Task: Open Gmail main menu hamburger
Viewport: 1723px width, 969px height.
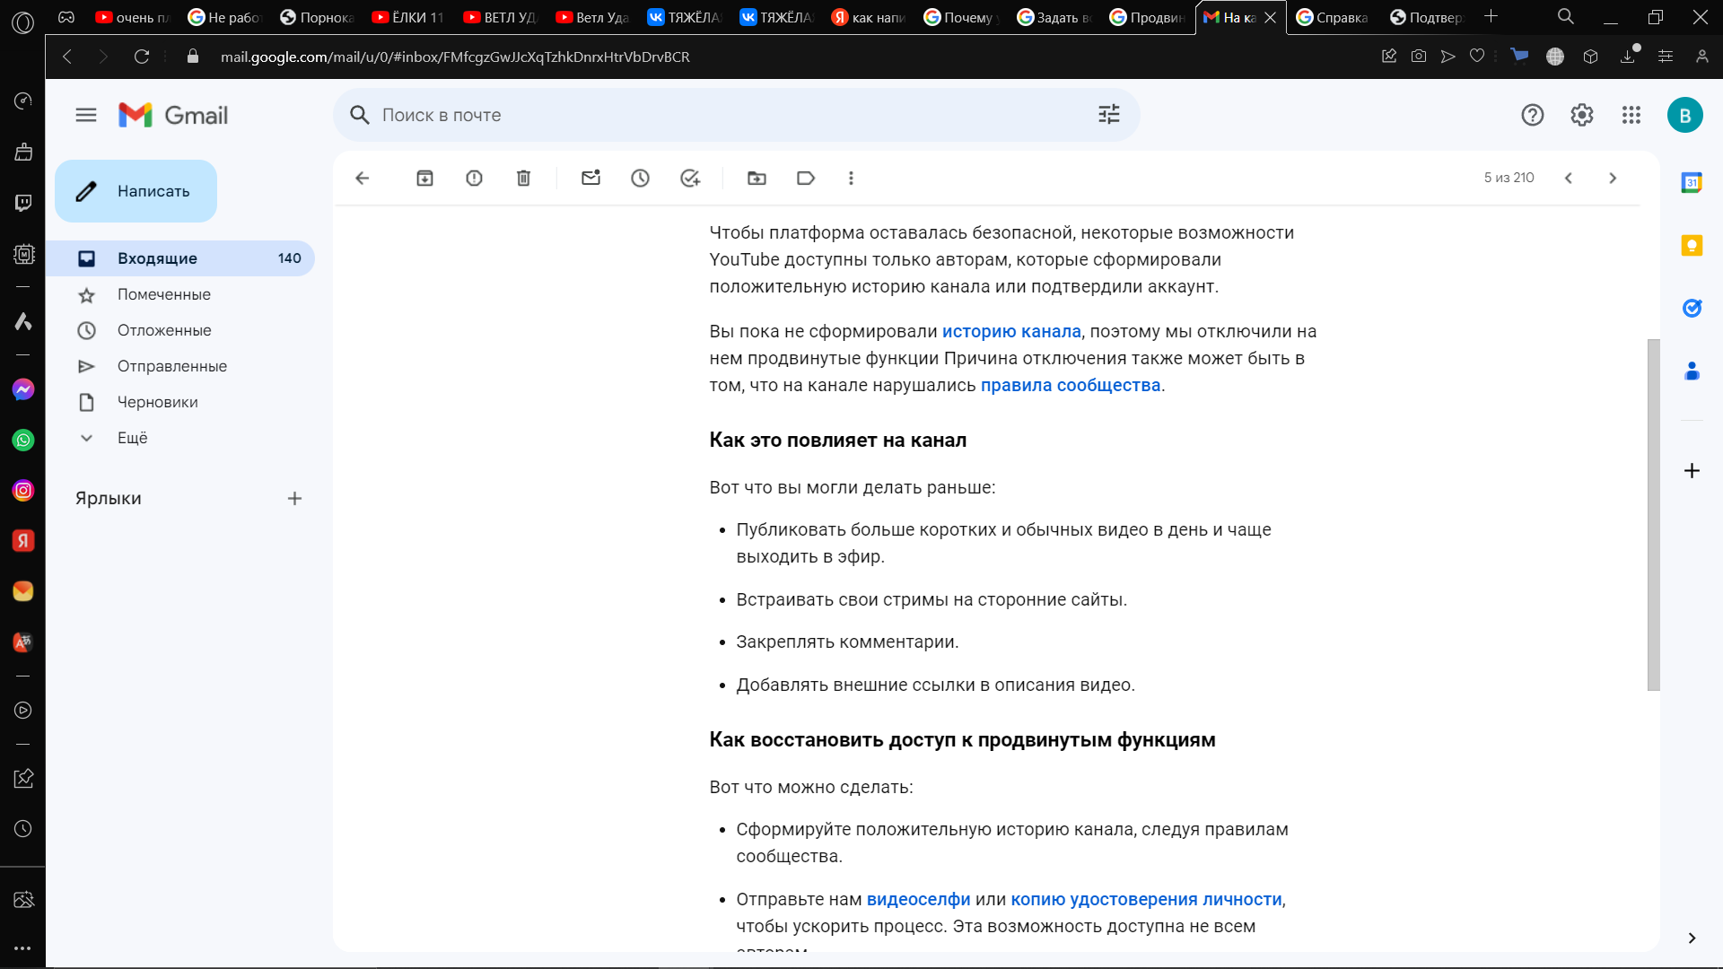Action: pos(86,115)
